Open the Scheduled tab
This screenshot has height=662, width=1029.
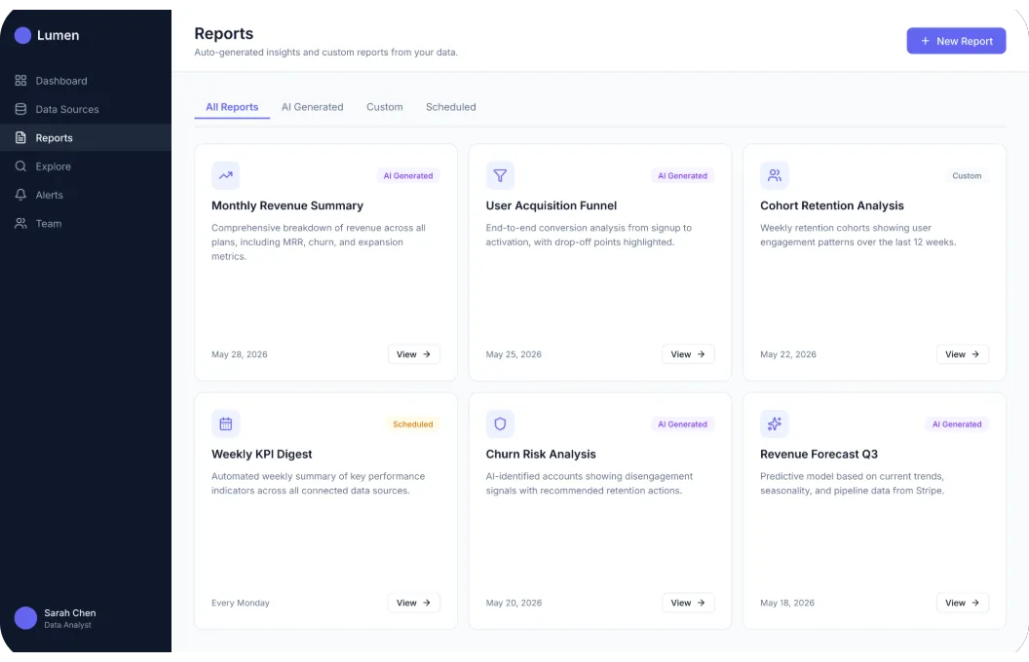point(451,107)
